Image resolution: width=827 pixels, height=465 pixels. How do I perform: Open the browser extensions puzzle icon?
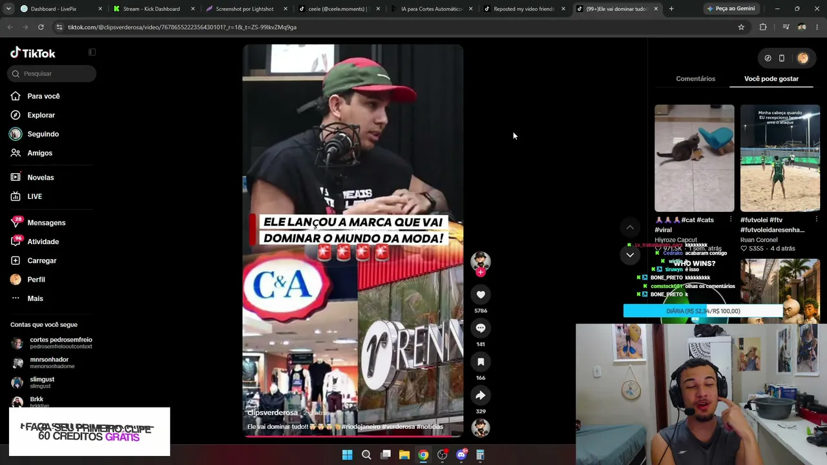pyautogui.click(x=763, y=27)
